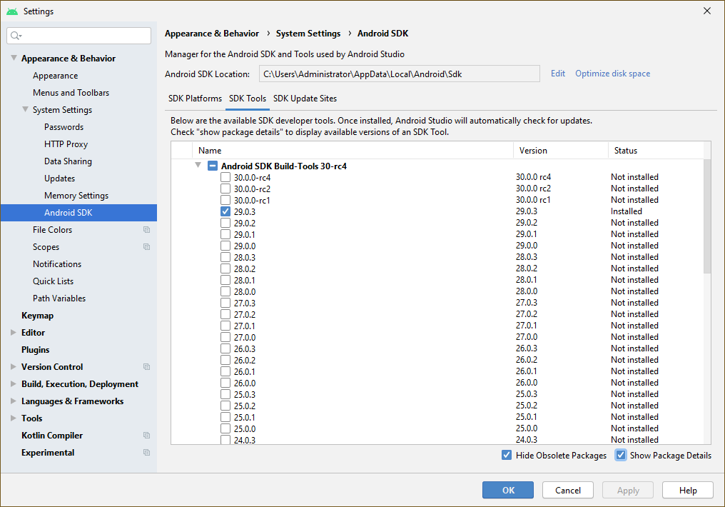
Task: Toggle Hide Obsolete Packages checkbox
Action: 507,455
